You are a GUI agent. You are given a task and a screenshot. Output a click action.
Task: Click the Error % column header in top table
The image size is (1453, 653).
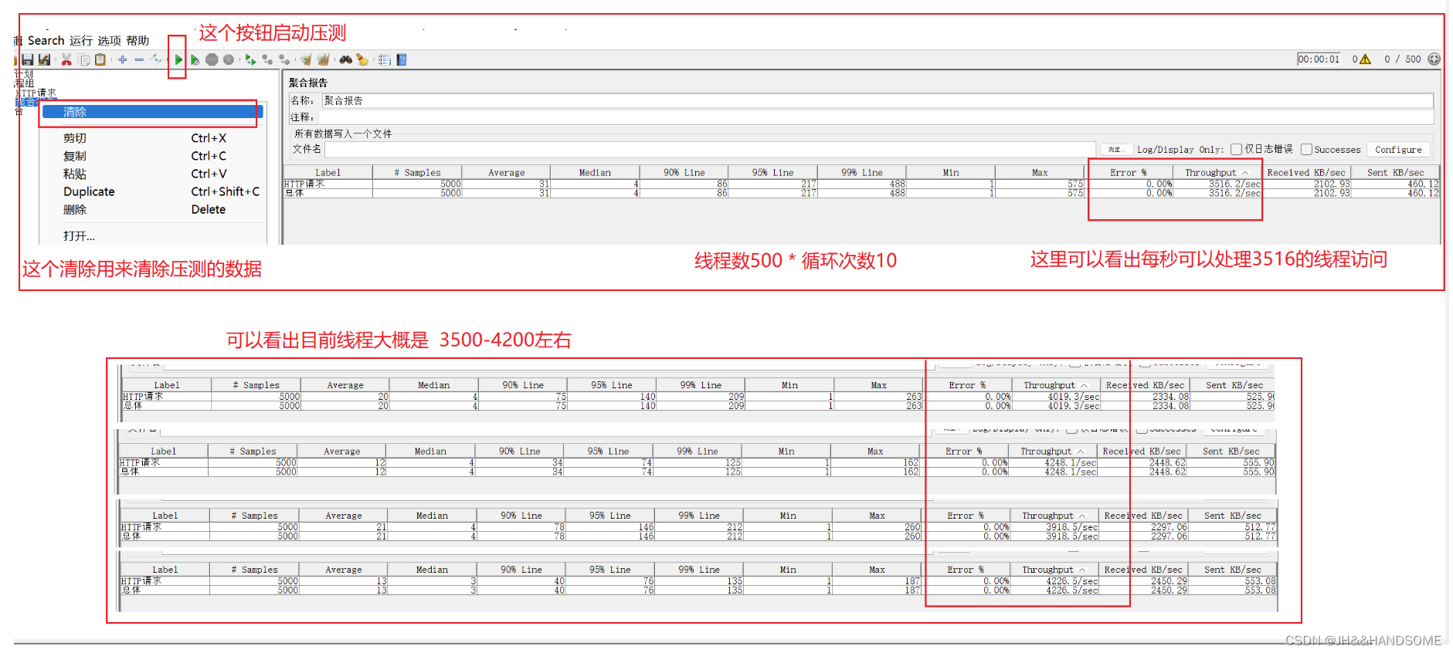pos(1129,173)
